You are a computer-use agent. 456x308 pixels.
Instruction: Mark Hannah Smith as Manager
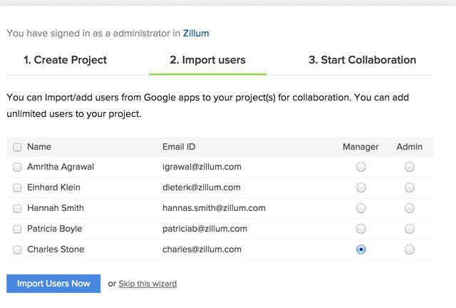[361, 208]
